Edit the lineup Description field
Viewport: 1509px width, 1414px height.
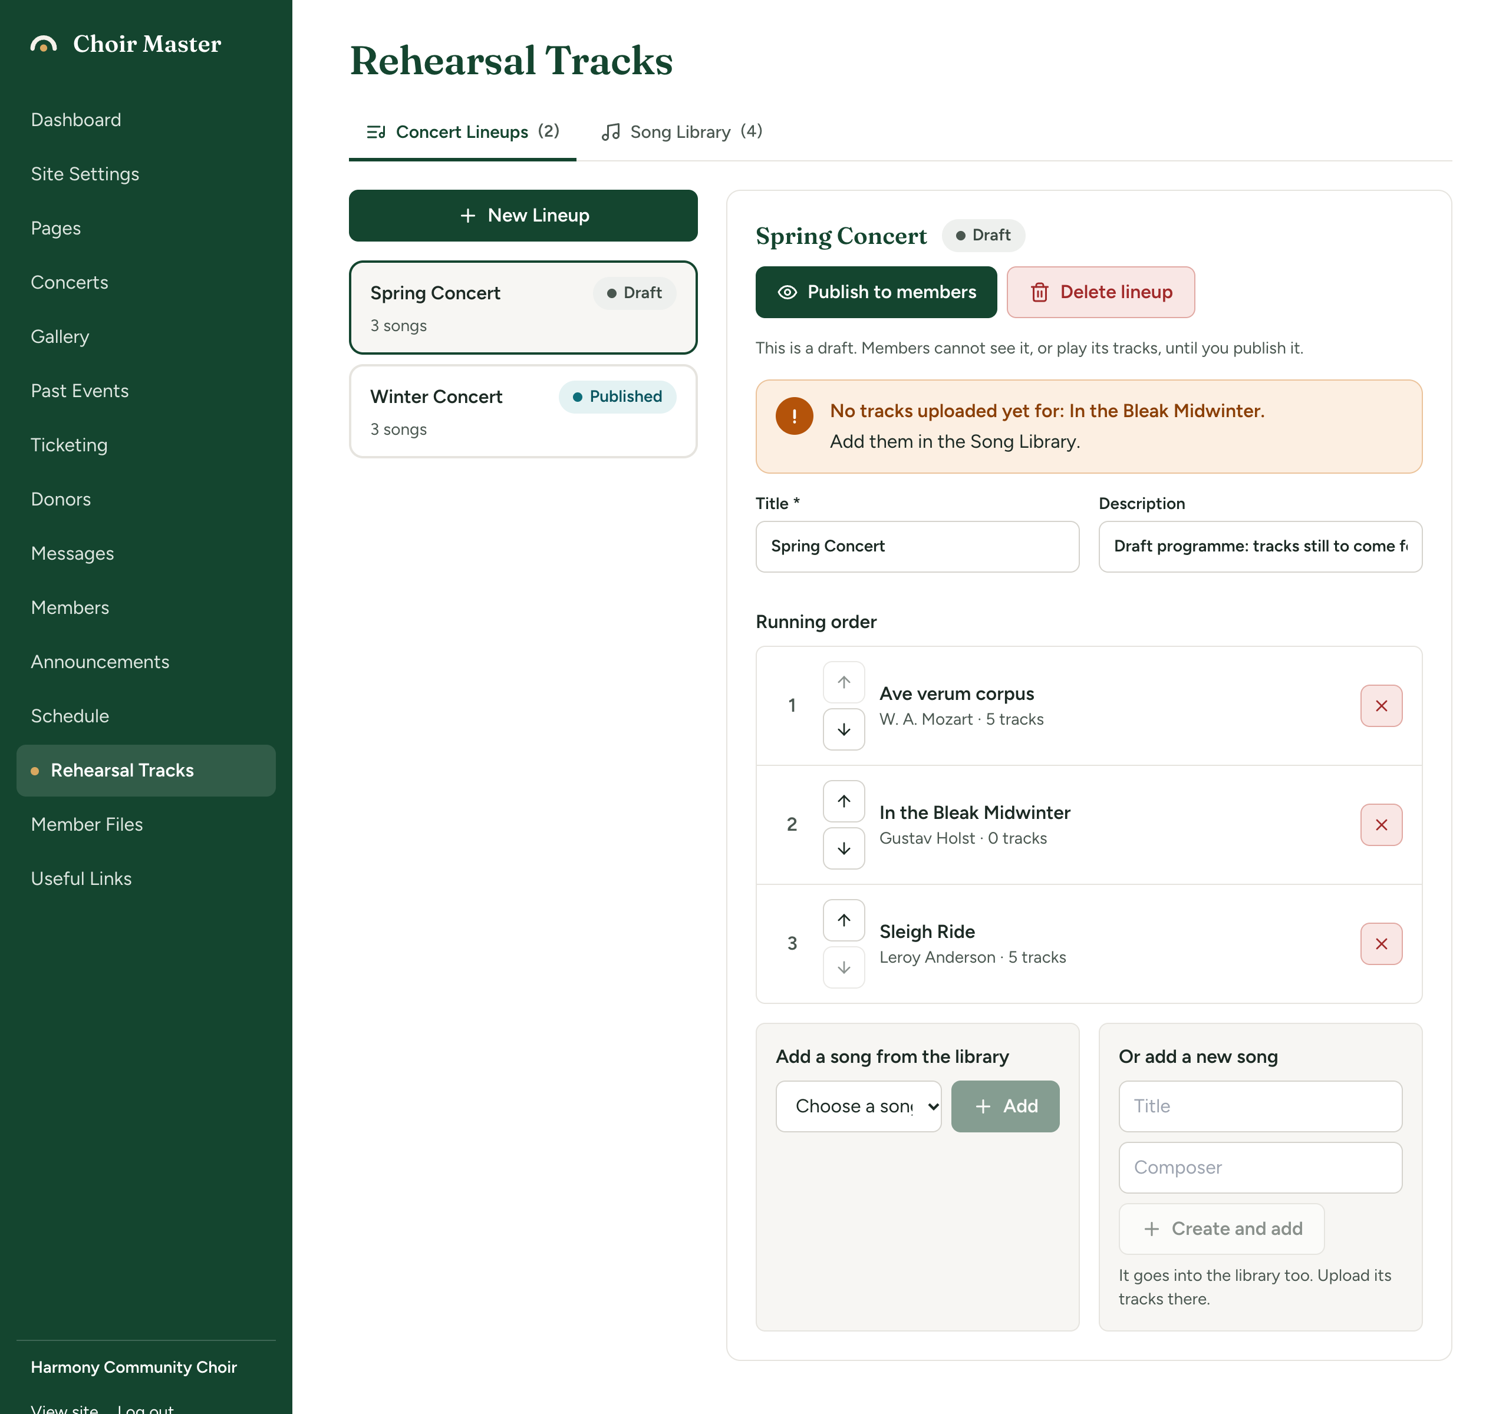tap(1260, 546)
